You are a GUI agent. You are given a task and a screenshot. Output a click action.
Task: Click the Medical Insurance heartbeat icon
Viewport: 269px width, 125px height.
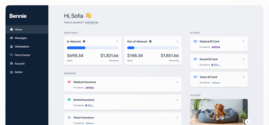(x=69, y=82)
